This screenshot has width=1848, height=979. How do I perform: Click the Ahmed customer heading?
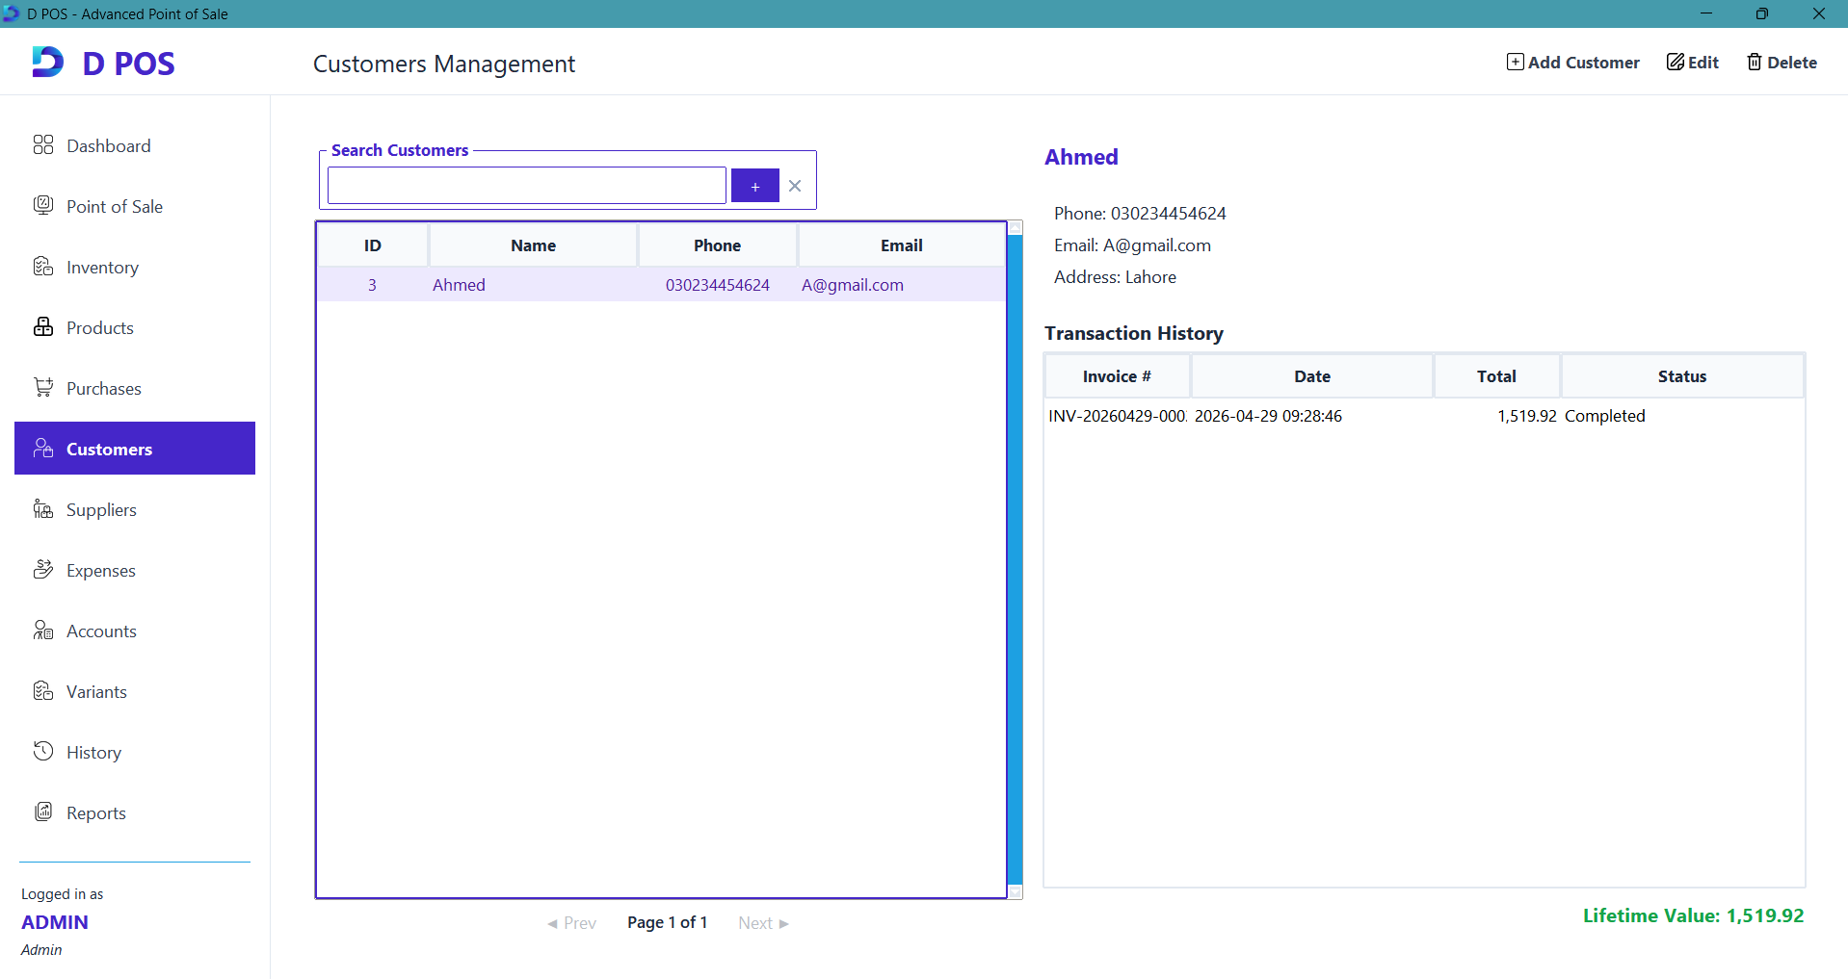(x=1081, y=157)
